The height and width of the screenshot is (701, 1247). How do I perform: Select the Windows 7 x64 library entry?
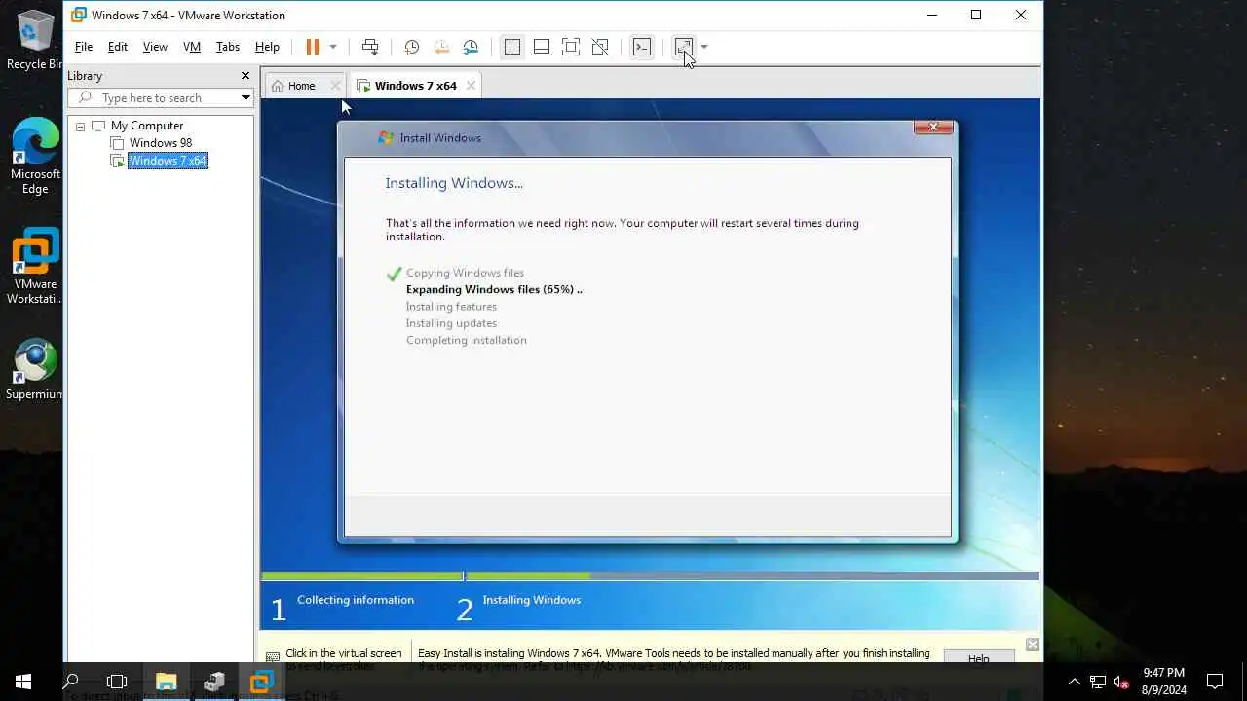(x=168, y=161)
